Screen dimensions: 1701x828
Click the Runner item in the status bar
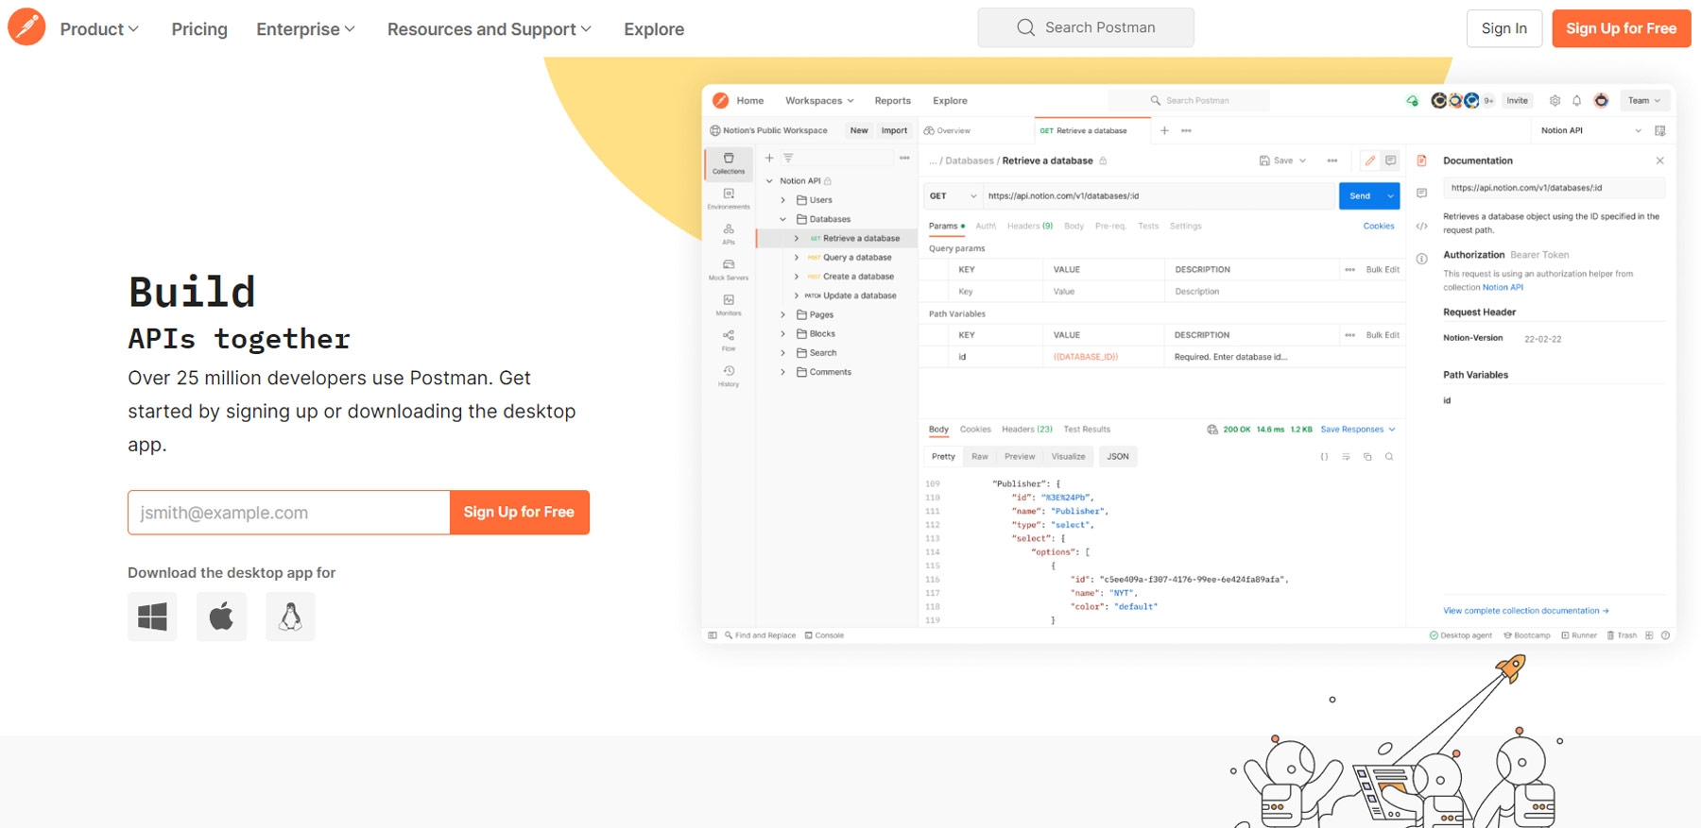point(1579,635)
